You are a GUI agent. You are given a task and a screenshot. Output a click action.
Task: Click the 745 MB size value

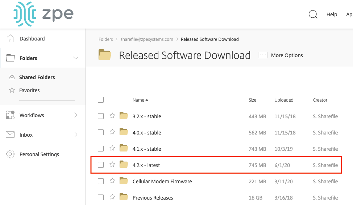click(257, 165)
